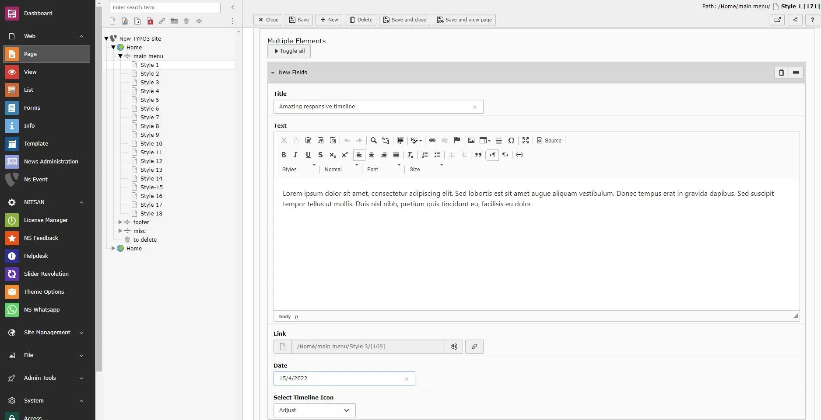
Task: Insert an image into the text
Action: [471, 140]
